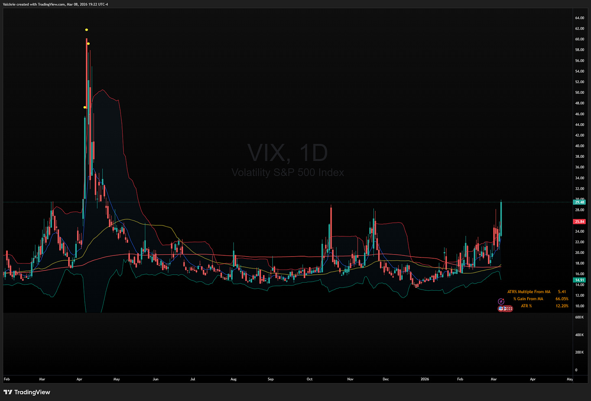Click the Sep label on time axis
This screenshot has width=591, height=401.
click(271, 379)
